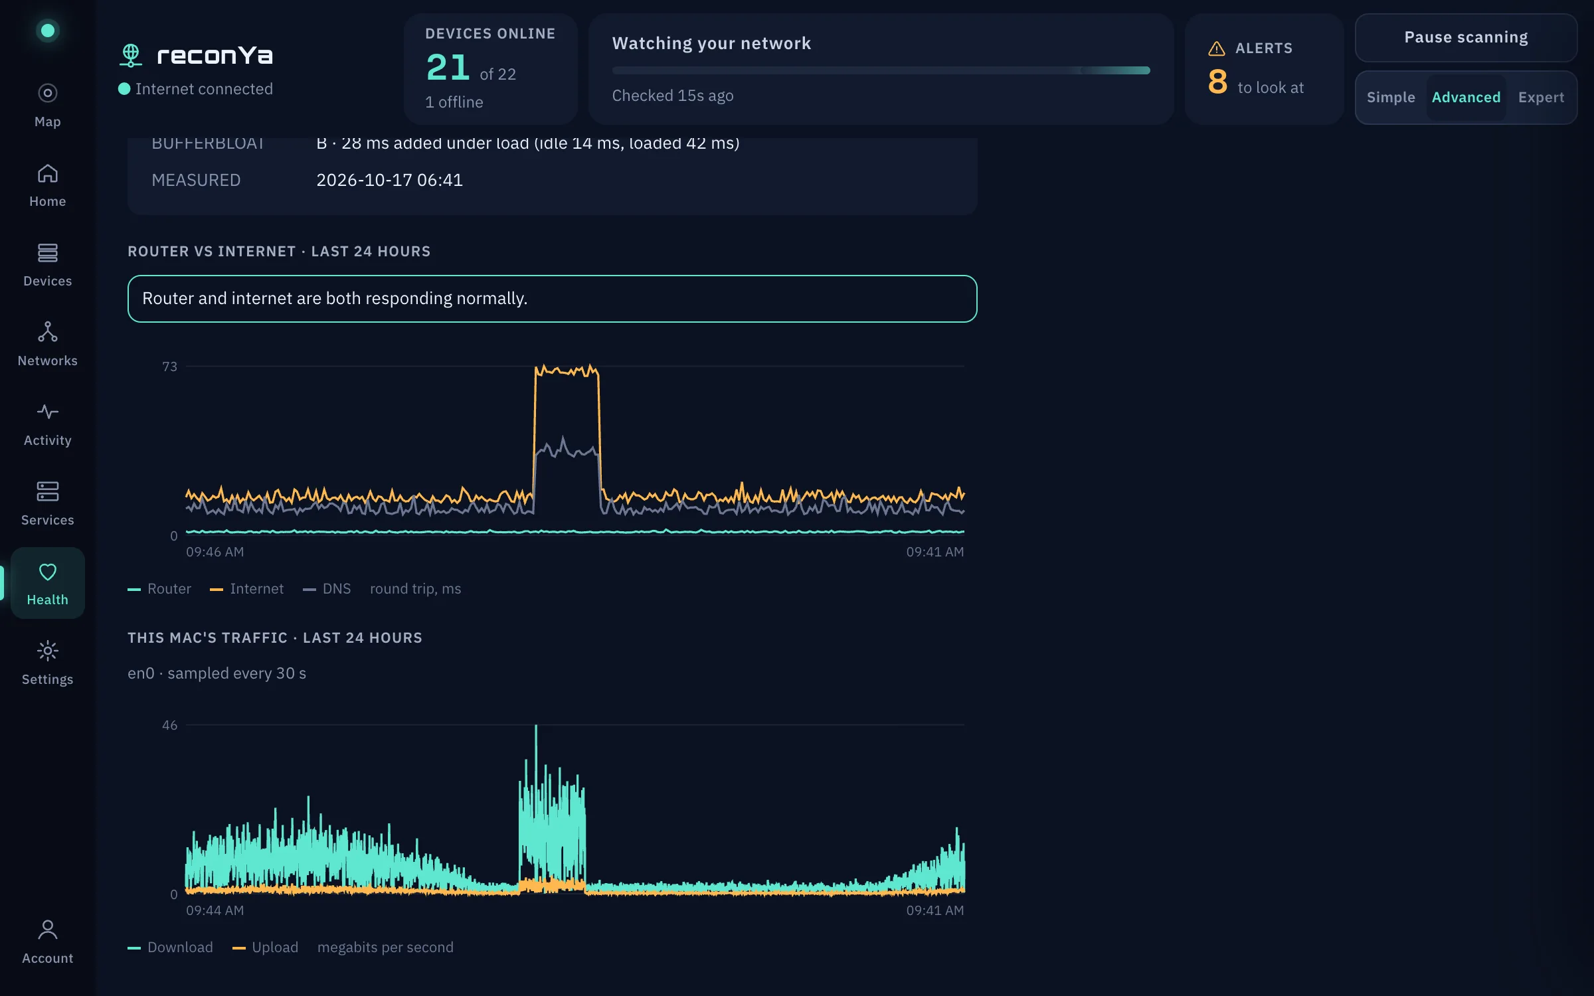Click the reconYa globe logo icon

[131, 55]
